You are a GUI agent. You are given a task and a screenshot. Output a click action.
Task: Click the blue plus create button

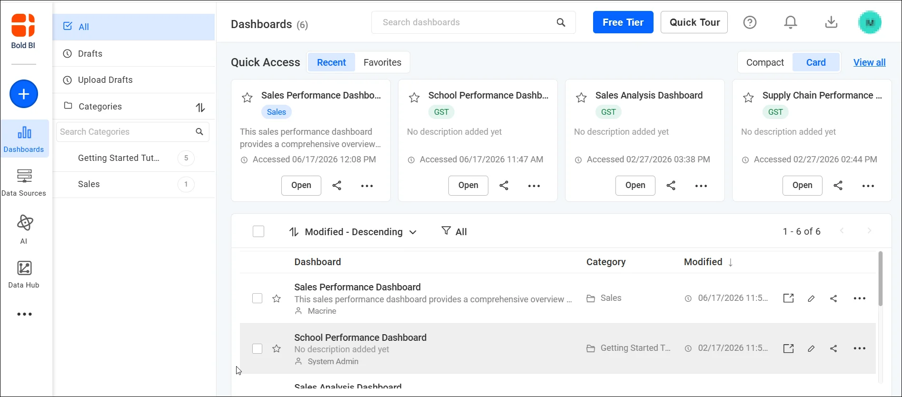click(x=24, y=94)
